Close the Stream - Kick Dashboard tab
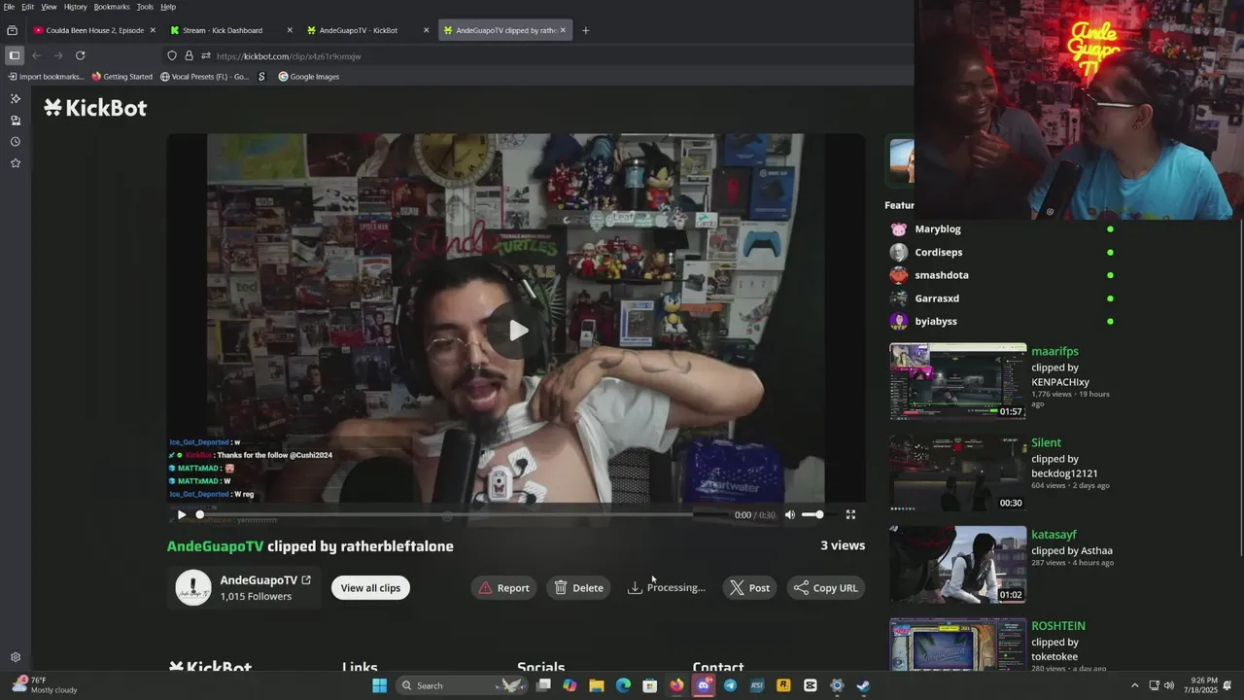This screenshot has height=700, width=1244. coord(289,30)
